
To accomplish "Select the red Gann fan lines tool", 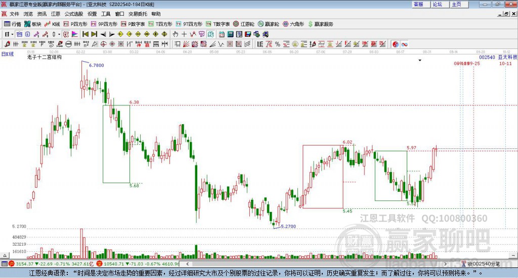I will tap(186, 44).
